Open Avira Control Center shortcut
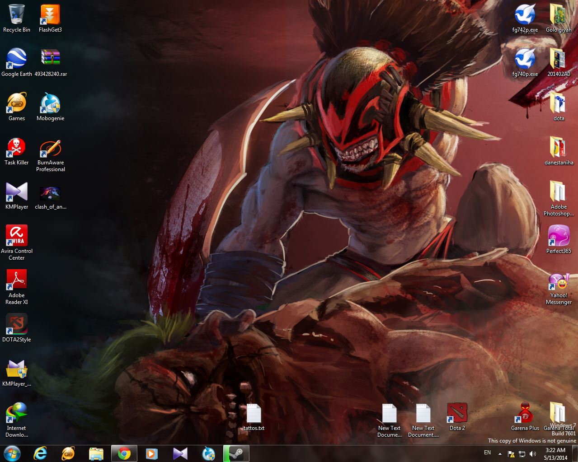Image resolution: width=578 pixels, height=462 pixels. pyautogui.click(x=17, y=243)
